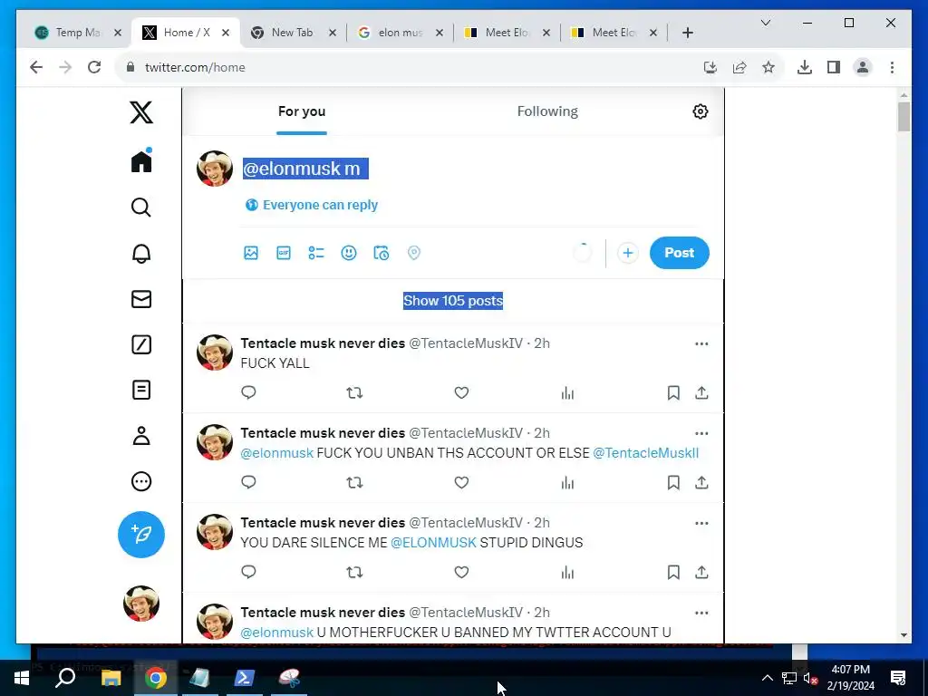The image size is (928, 696).
Task: Open @elonmusk mention in UNBAN post
Action: coord(277,453)
